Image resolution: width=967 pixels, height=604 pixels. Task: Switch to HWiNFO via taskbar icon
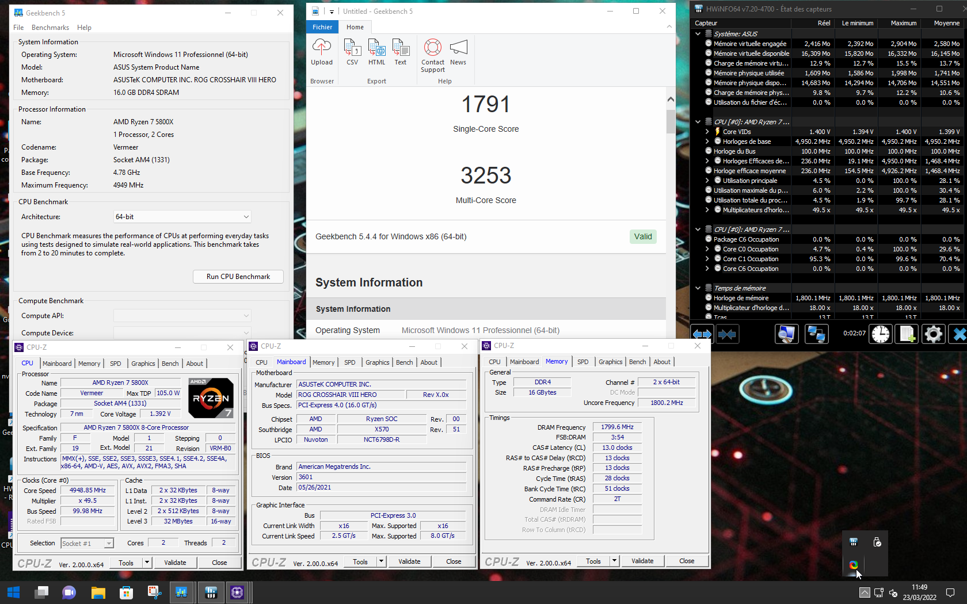pyautogui.click(x=210, y=592)
